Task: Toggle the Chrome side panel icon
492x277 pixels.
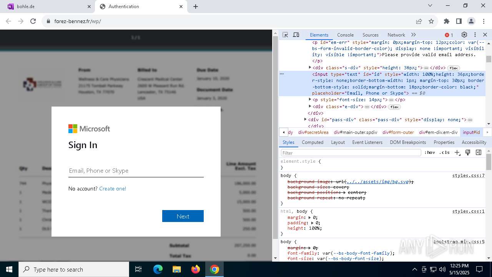Action: click(x=459, y=21)
